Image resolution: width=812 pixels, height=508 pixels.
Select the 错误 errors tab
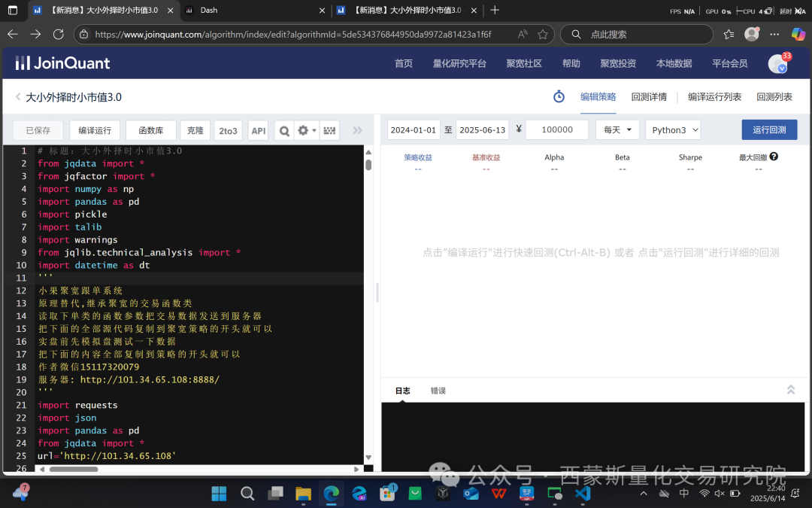tap(438, 391)
